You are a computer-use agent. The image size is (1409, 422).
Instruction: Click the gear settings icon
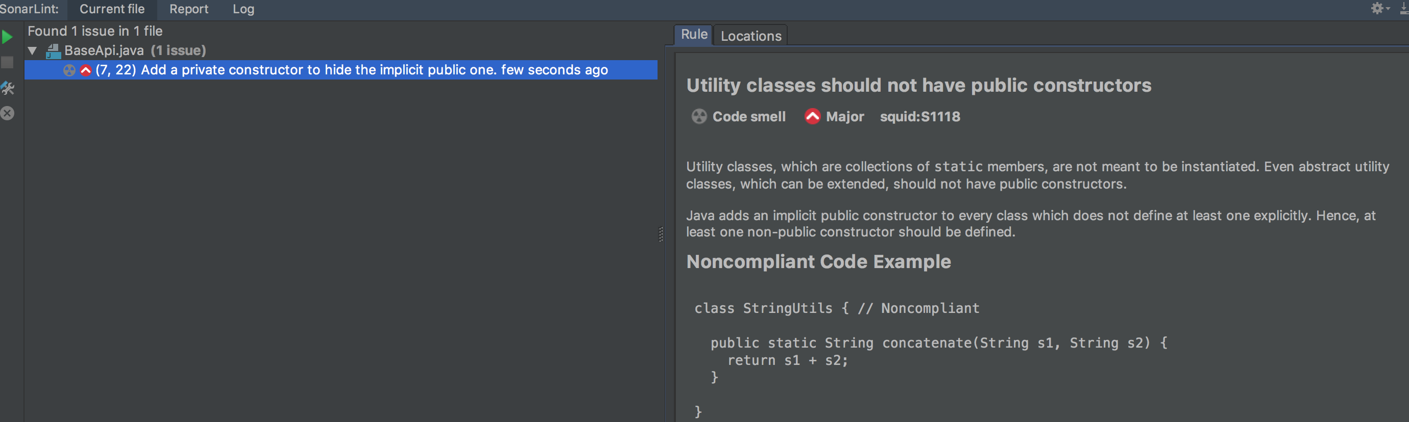tap(1376, 8)
